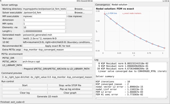Click the u_exact node markers legend entry
Viewport: 170px width, 104px height.
pyautogui.click(x=132, y=13)
